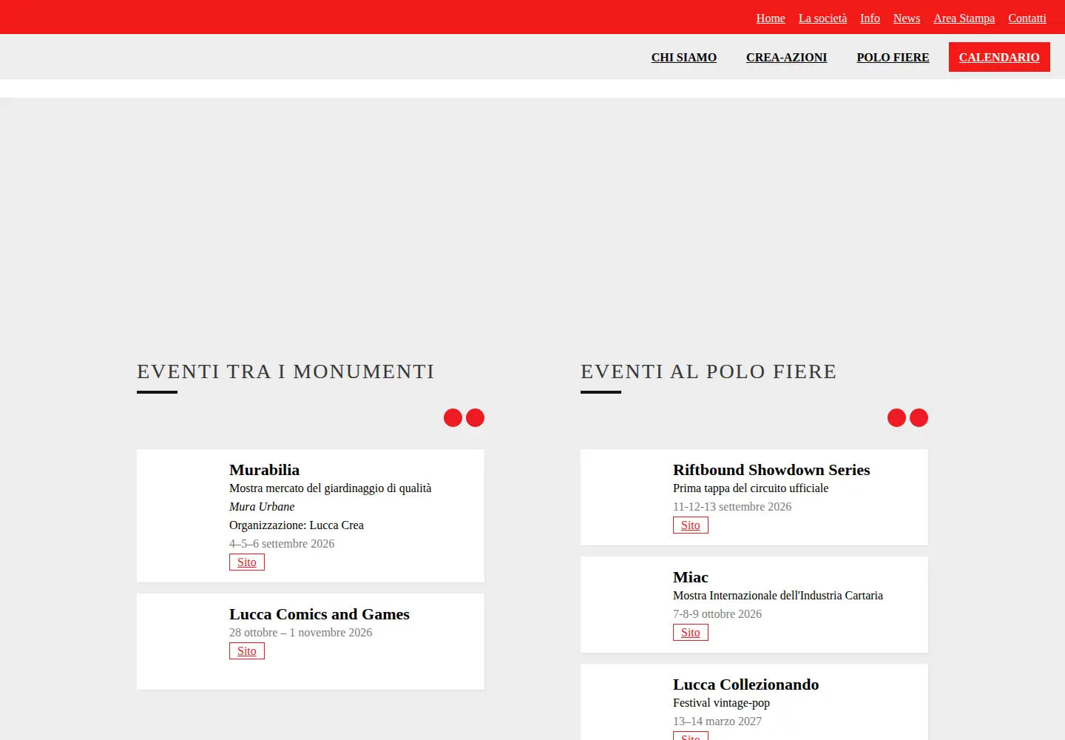Viewport: 1065px width, 740px height.
Task: Click right red dot under Eventi al Polo Fiere
Action: coord(919,418)
